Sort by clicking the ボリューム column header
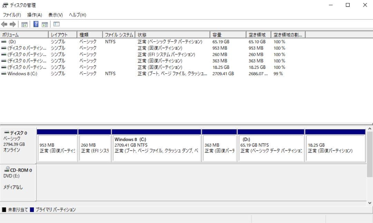The height and width of the screenshot is (223, 373). tap(24, 34)
